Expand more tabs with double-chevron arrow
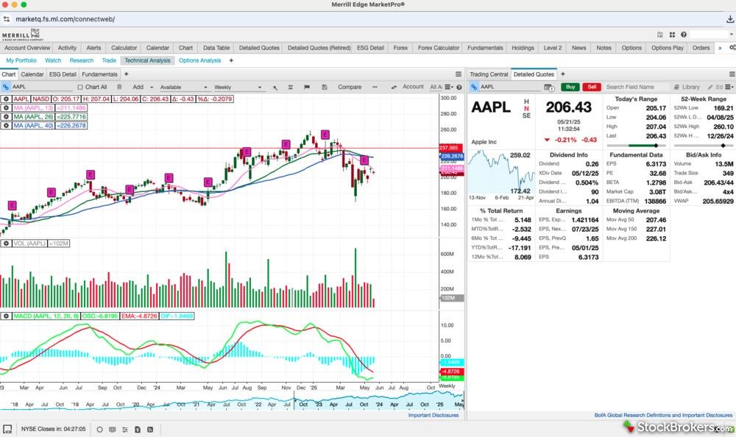 tap(719, 48)
